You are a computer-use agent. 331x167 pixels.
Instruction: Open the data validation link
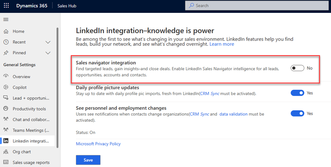[x=233, y=114]
